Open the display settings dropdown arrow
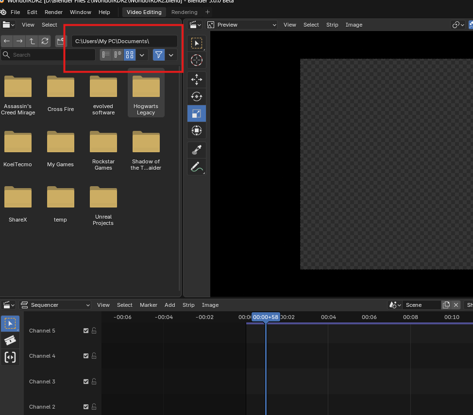 (142, 55)
